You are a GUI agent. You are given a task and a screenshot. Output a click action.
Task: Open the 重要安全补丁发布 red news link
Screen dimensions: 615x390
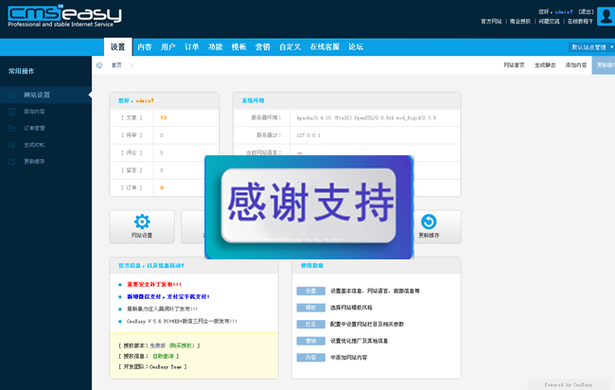[154, 285]
